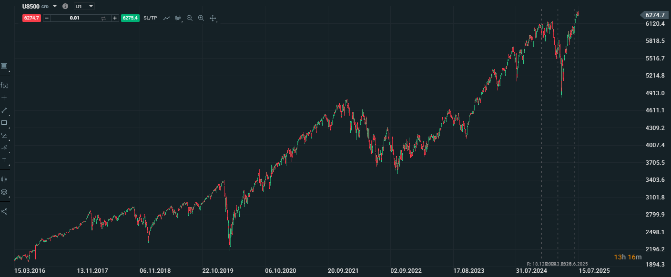Viewport: 671px width, 277px height.
Task: Open the sidebar candlestick chart settings icon
Action: (x=4, y=179)
